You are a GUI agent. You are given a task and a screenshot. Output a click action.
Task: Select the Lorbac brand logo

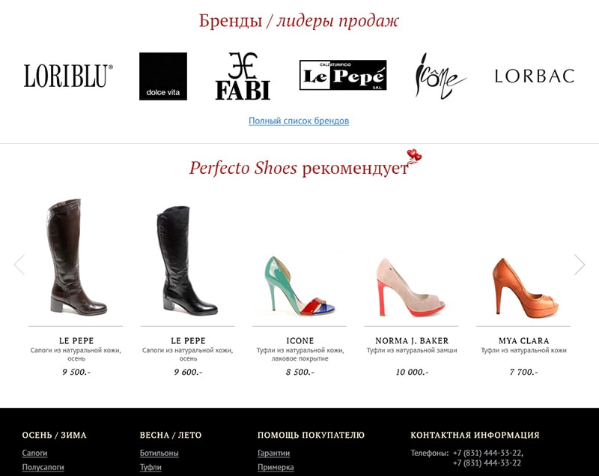click(x=535, y=76)
